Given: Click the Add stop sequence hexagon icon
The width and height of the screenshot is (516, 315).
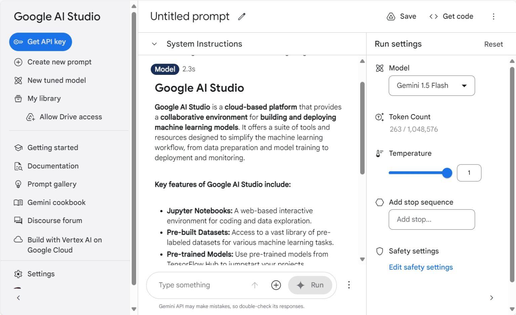Looking at the screenshot, I should pos(380,202).
